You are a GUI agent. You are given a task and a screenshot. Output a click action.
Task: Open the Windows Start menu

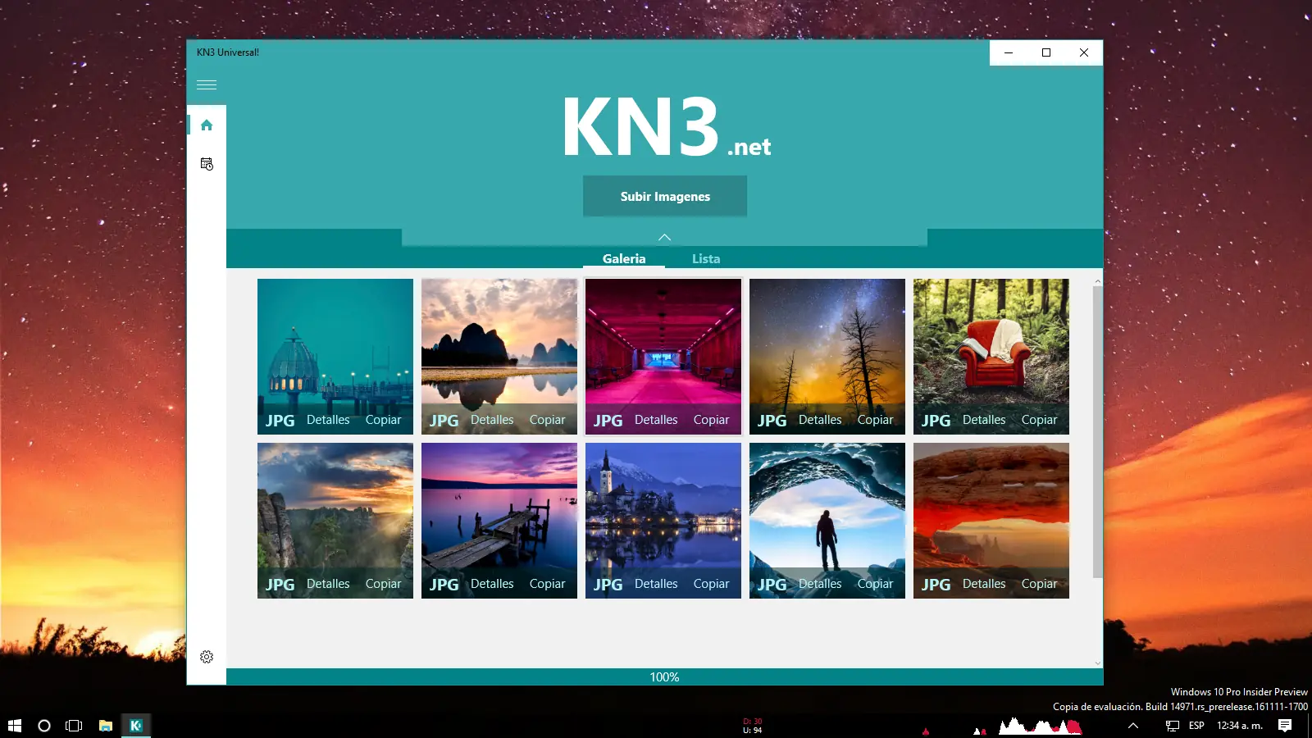(15, 726)
